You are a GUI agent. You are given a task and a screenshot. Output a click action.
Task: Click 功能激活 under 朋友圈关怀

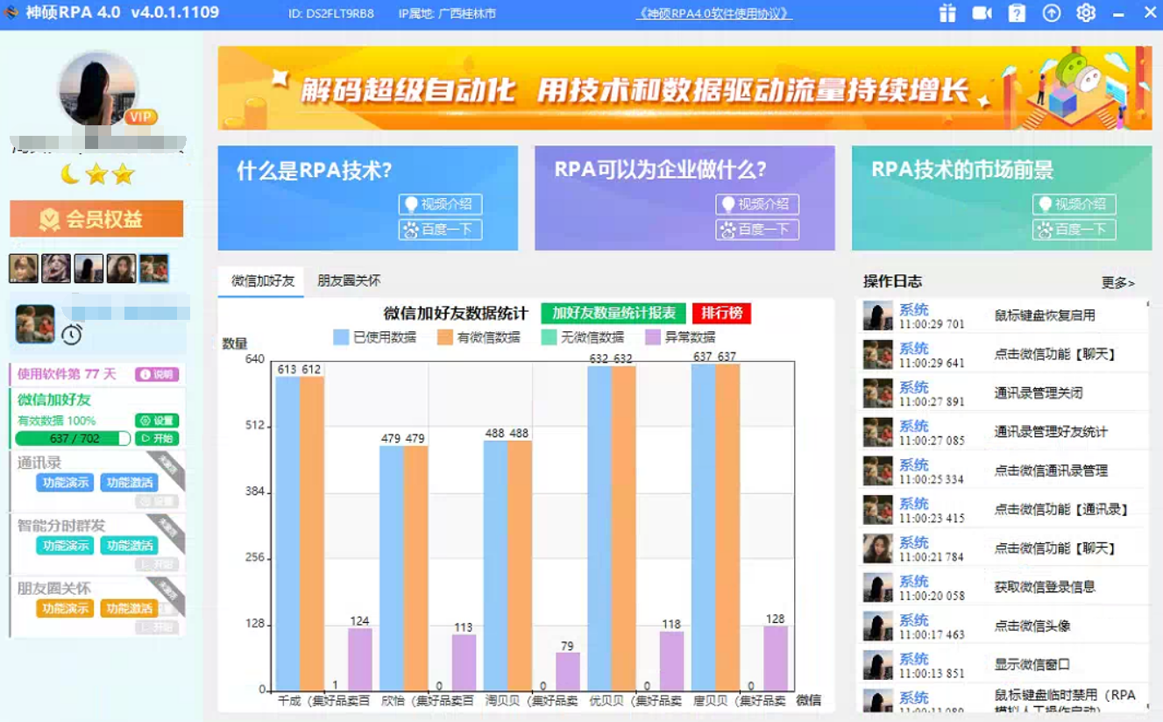click(x=129, y=609)
